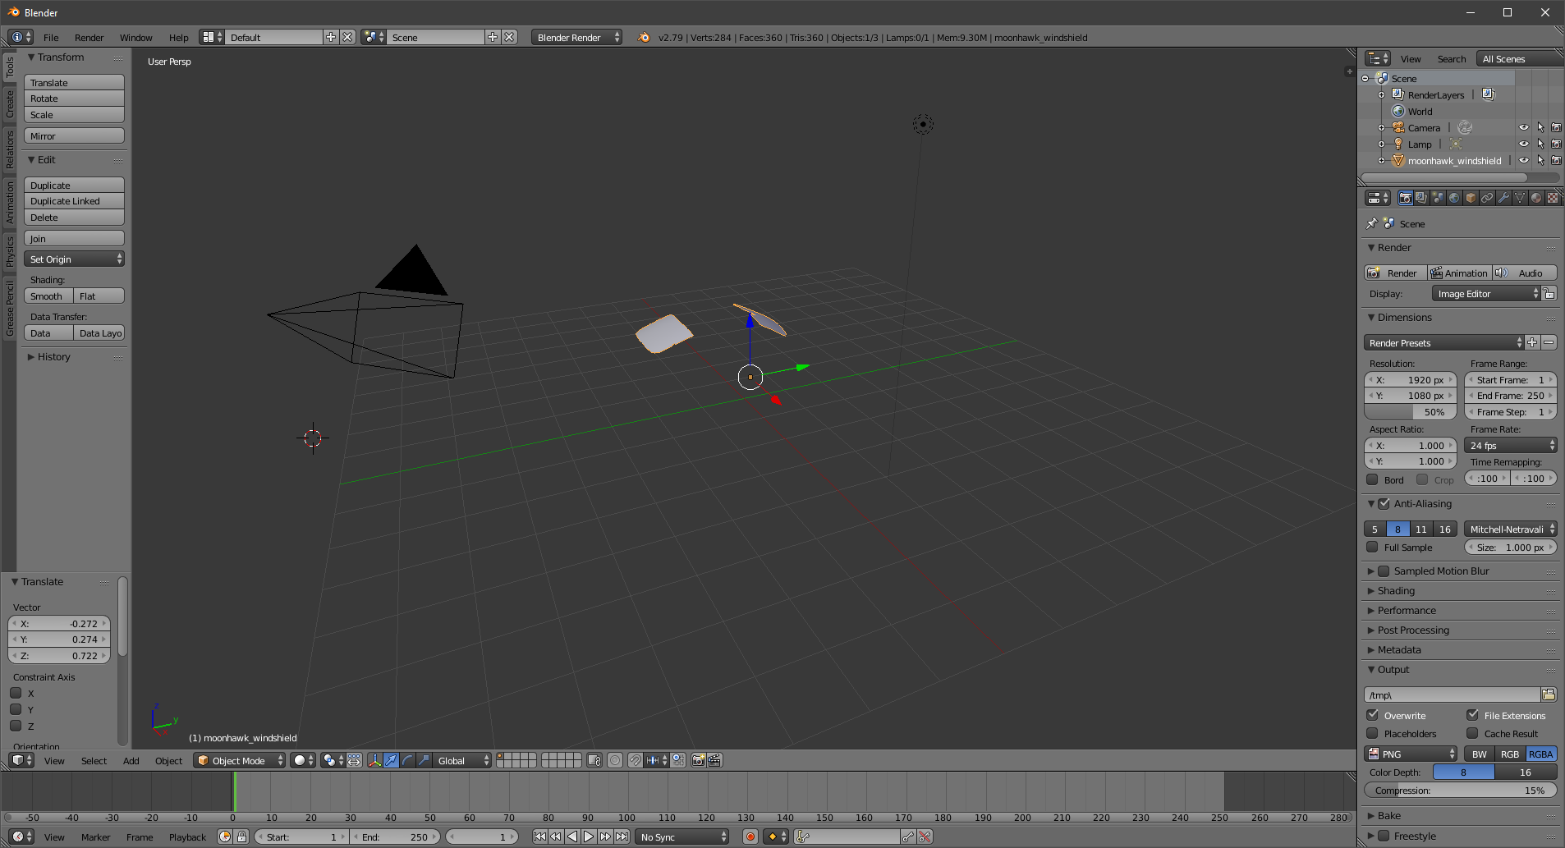This screenshot has height=848, width=1565.
Task: Toggle Camera selectability arrow icon
Action: [1540, 127]
